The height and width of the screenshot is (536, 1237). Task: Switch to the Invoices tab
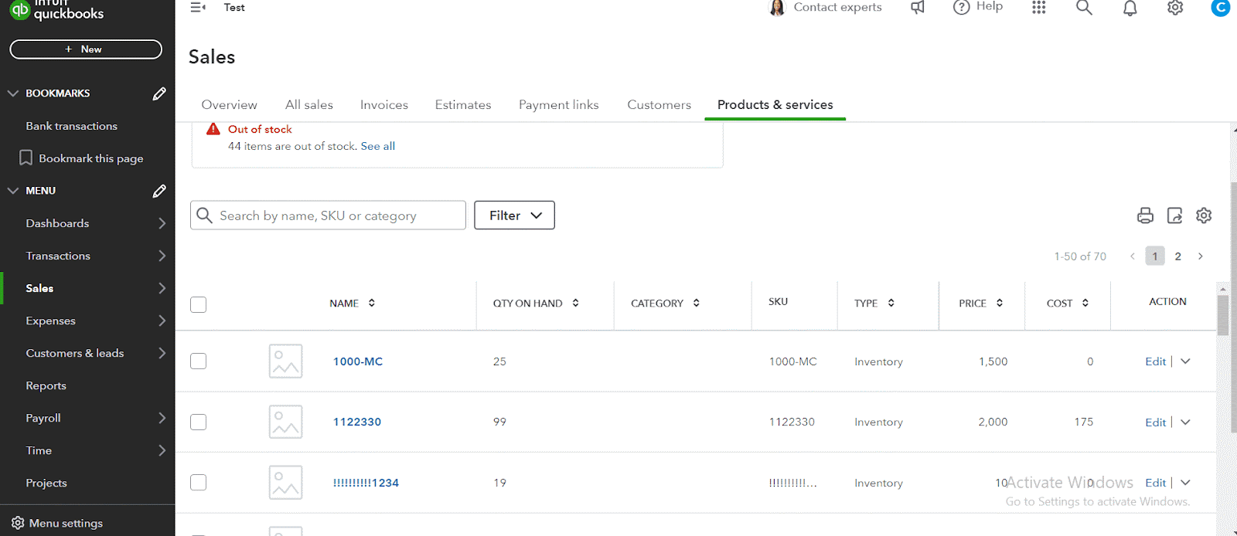[x=383, y=105]
